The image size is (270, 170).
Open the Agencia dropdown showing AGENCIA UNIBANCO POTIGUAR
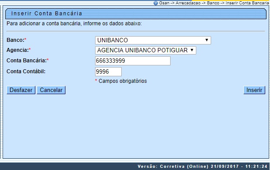point(146,50)
